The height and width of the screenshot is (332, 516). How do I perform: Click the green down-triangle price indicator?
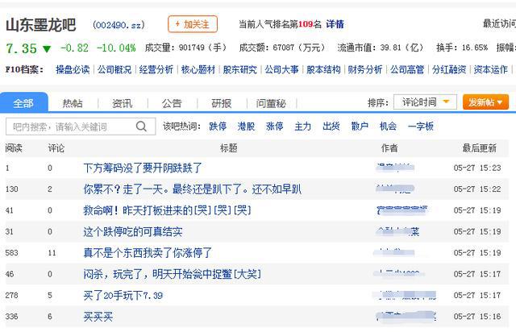click(x=47, y=49)
